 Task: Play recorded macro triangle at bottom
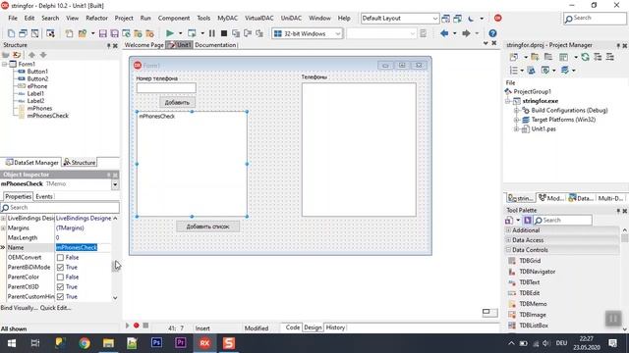point(128,326)
